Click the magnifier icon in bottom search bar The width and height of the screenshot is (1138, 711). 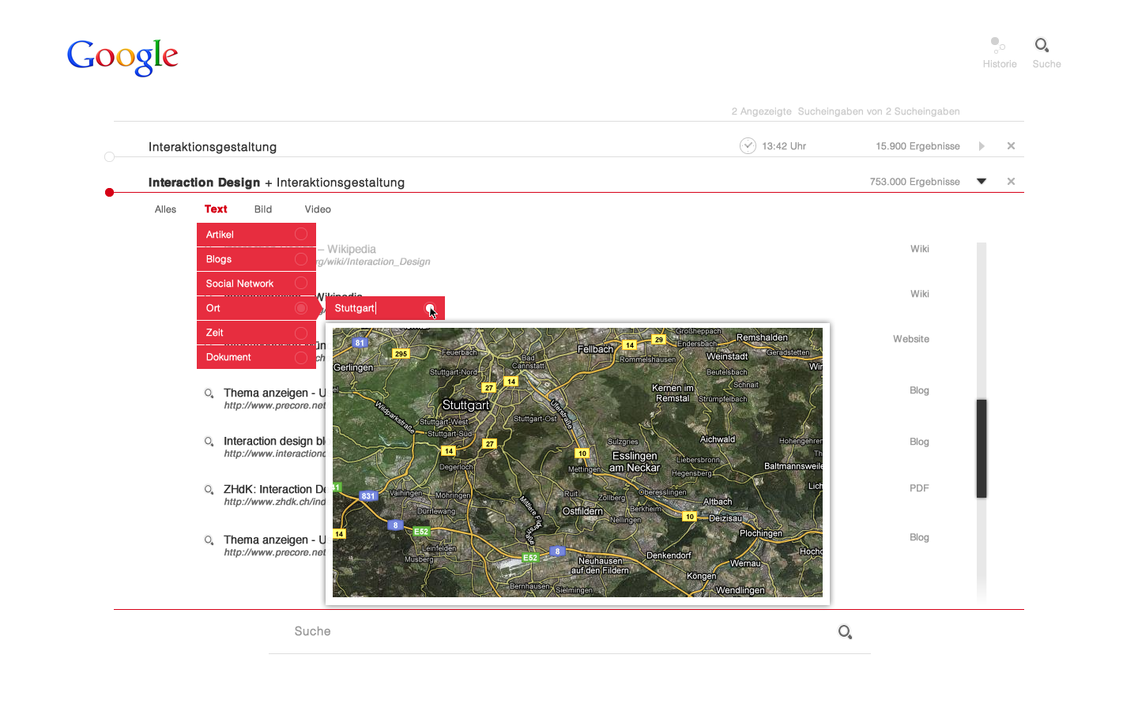click(845, 631)
